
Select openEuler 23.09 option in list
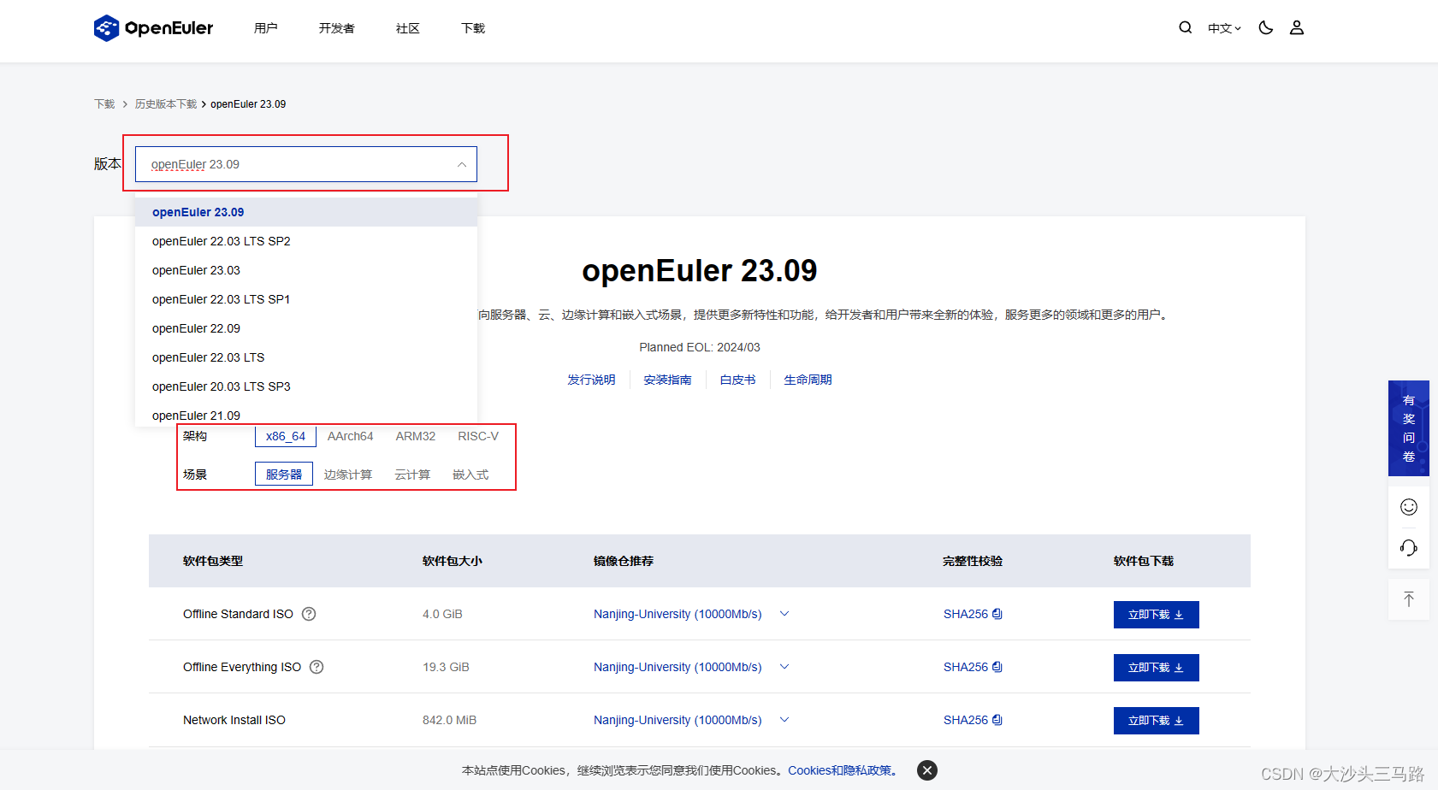306,212
